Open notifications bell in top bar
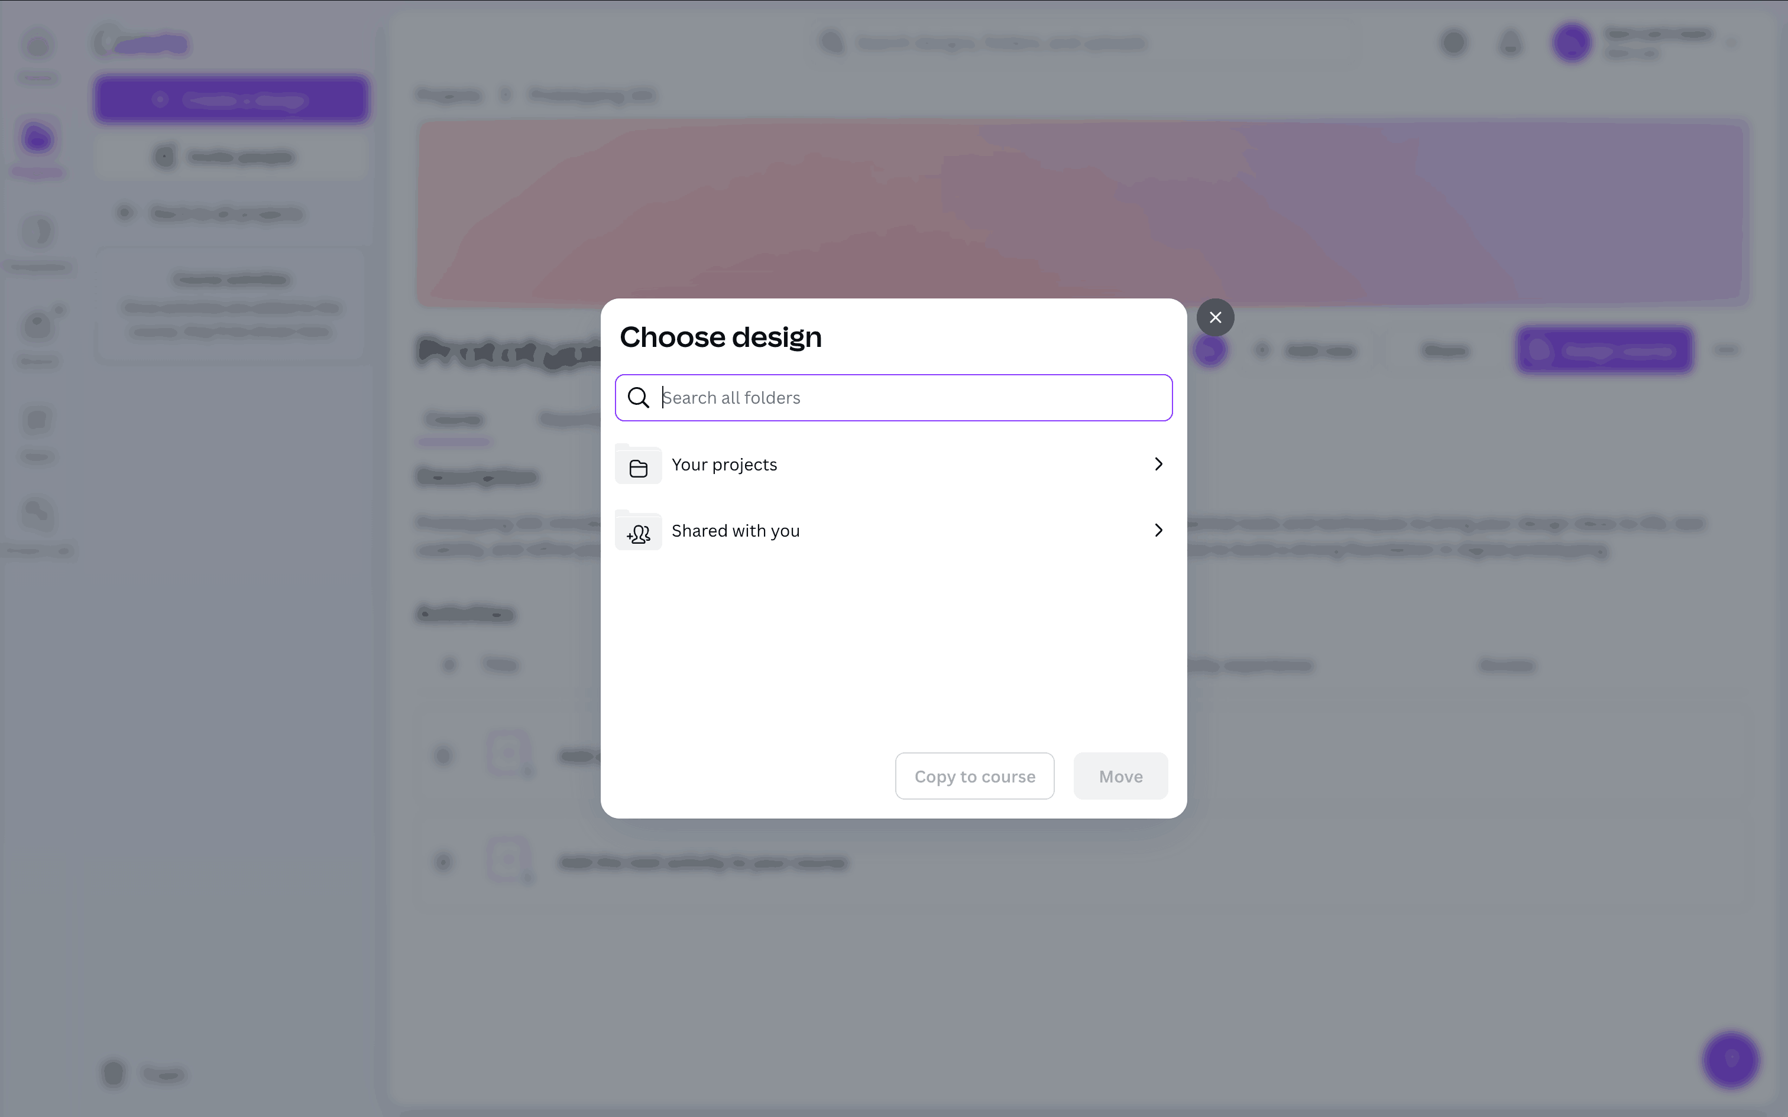 click(x=1510, y=43)
